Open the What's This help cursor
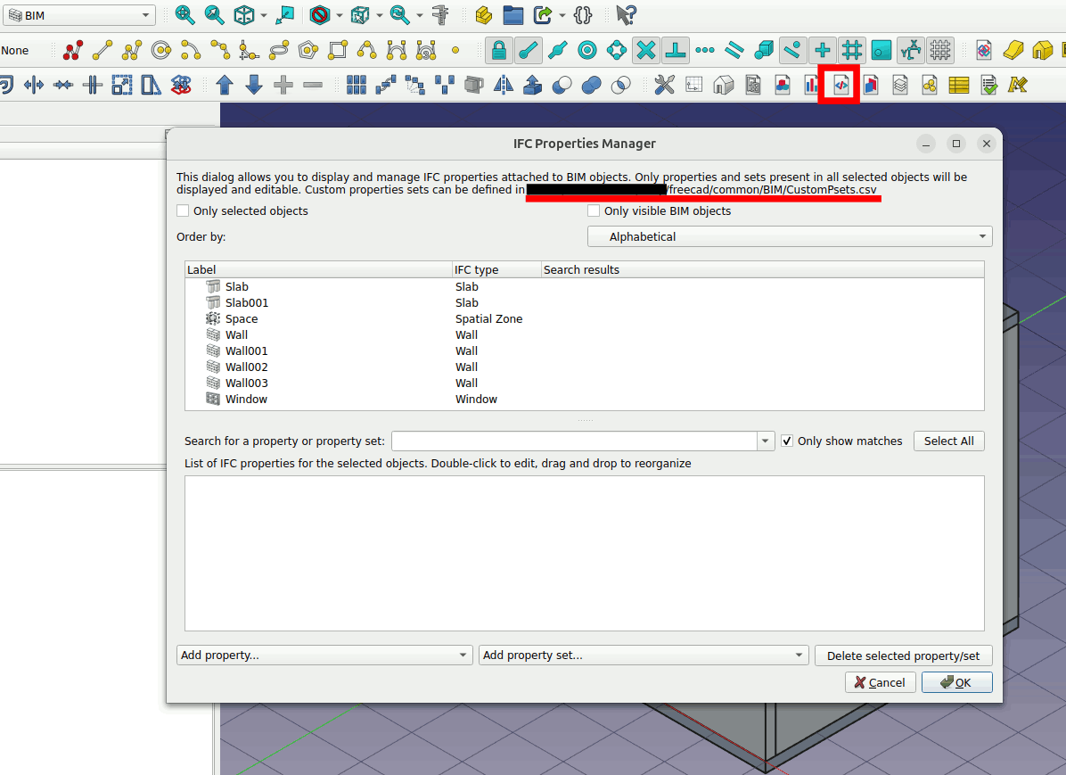Screen dimensions: 1066x775 tap(627, 15)
